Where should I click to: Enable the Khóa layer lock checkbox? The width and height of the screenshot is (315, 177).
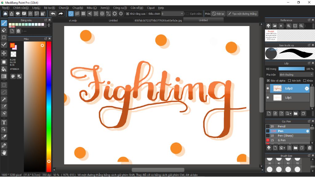(x=304, y=81)
